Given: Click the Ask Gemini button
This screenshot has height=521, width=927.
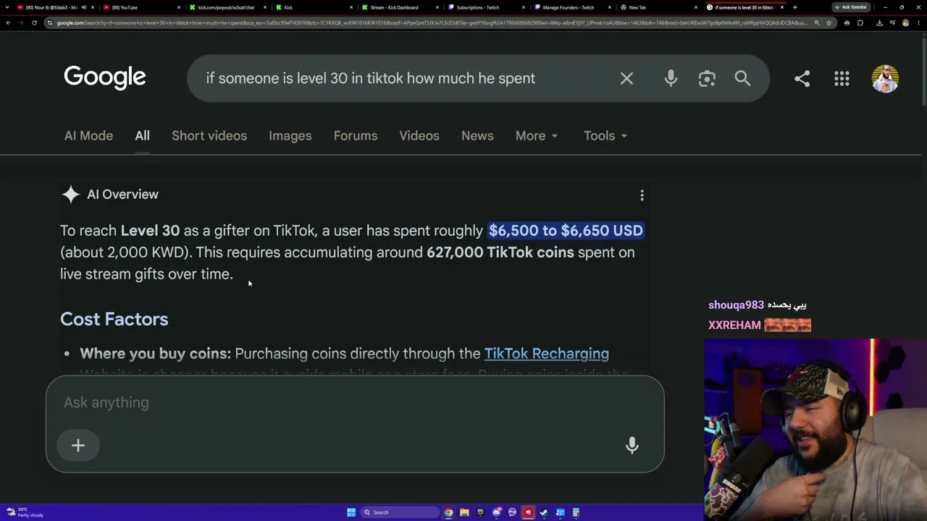Looking at the screenshot, I should (851, 7).
